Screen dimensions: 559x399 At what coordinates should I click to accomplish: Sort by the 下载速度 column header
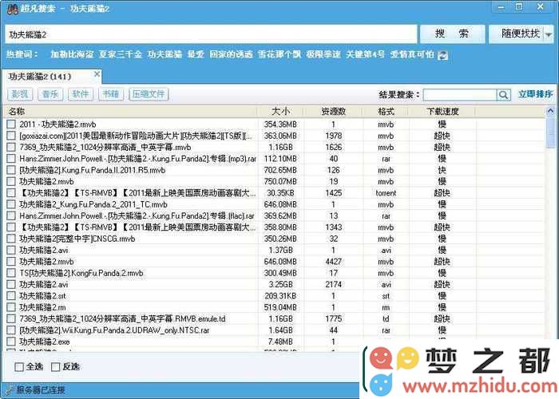coord(442,112)
